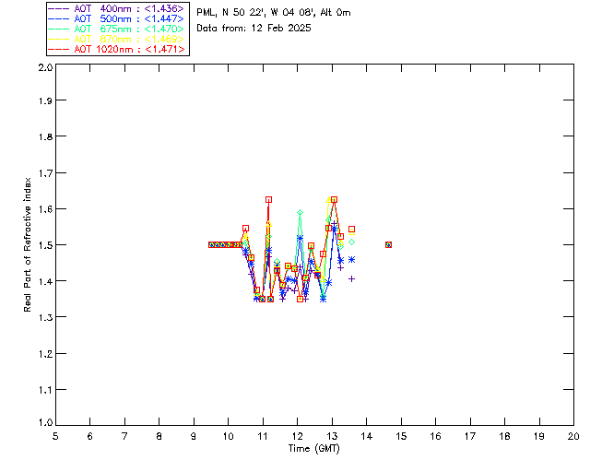This screenshot has width=590, height=472.
Task: Click the 13 x-axis tick label
Action: click(332, 436)
